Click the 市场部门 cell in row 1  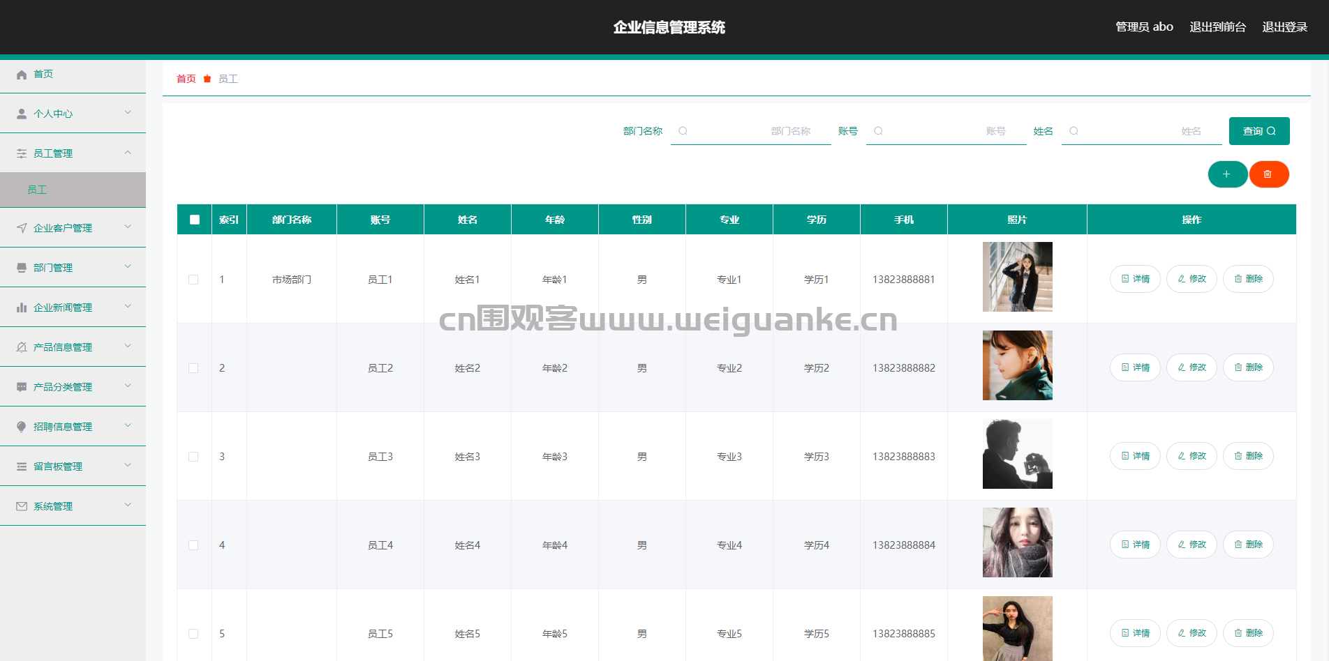click(292, 280)
